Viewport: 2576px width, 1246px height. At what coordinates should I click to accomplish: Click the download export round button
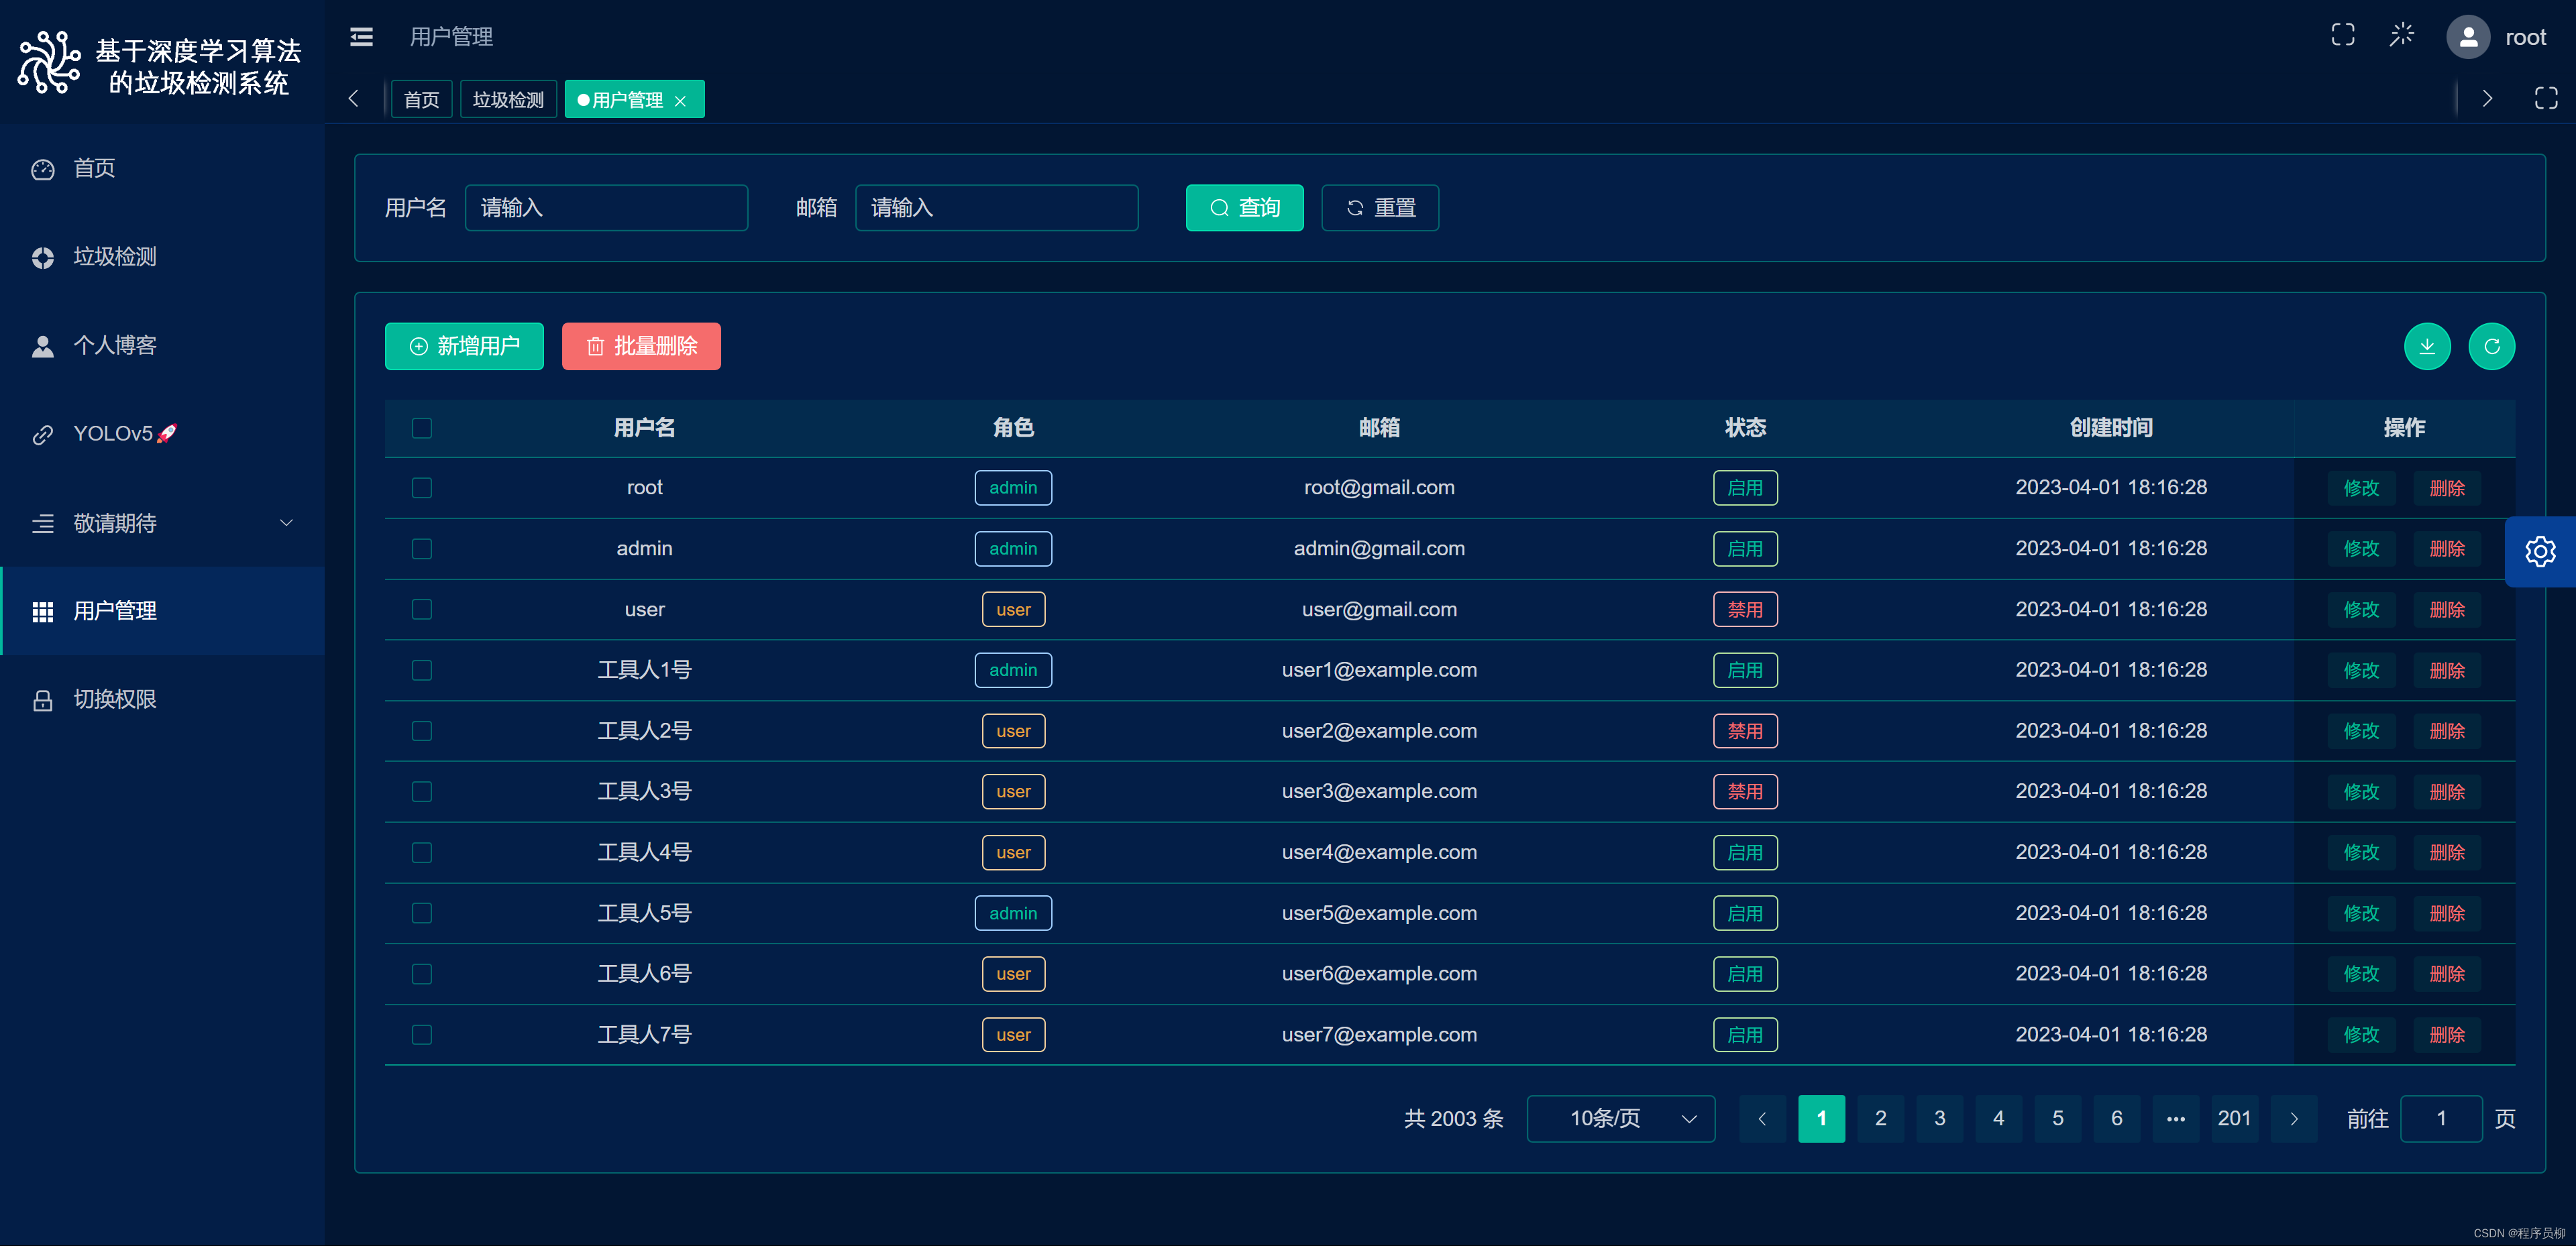click(2427, 346)
